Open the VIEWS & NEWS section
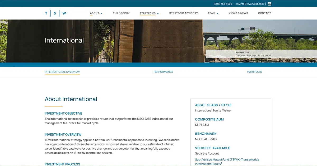The image size is (317, 166). point(238,13)
